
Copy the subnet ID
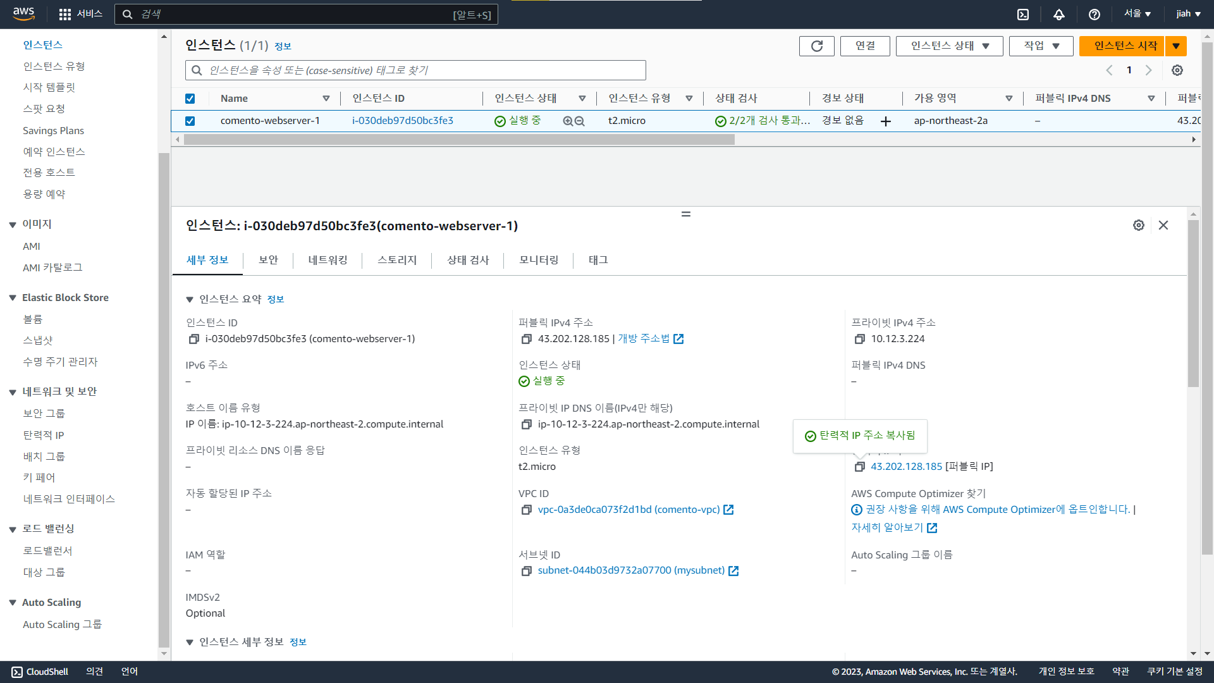coord(526,572)
